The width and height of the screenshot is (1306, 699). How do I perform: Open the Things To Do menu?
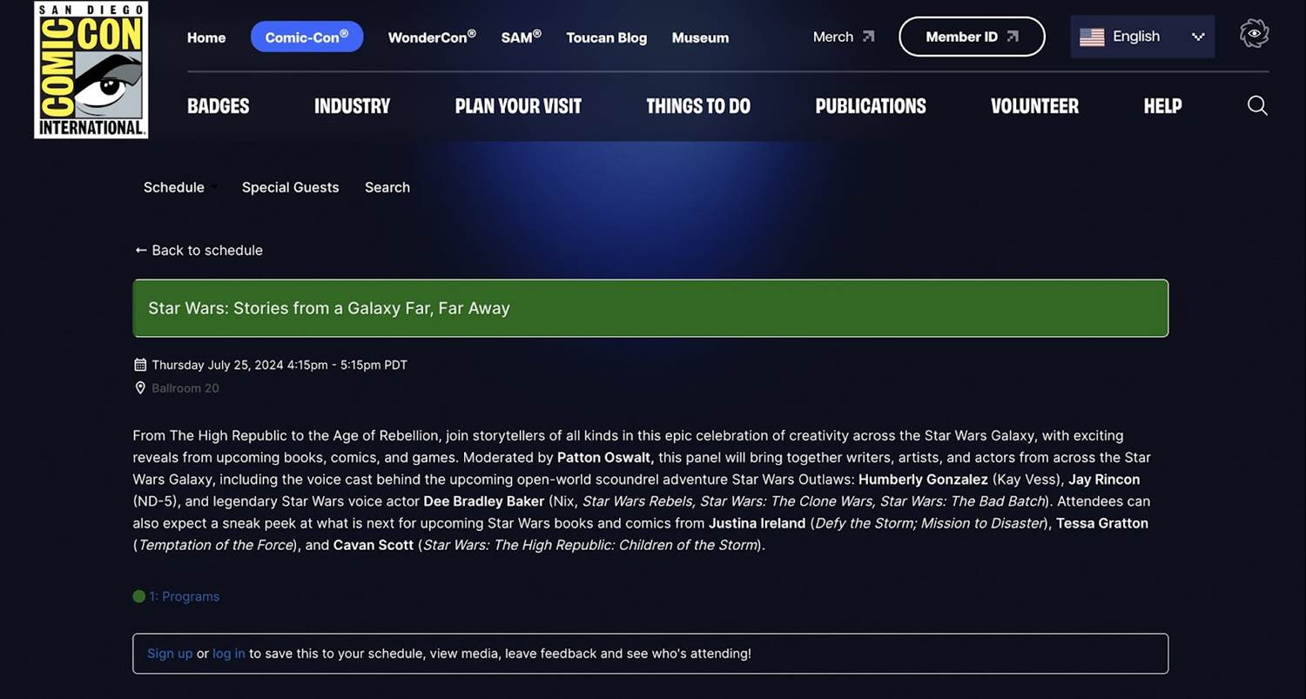(697, 106)
